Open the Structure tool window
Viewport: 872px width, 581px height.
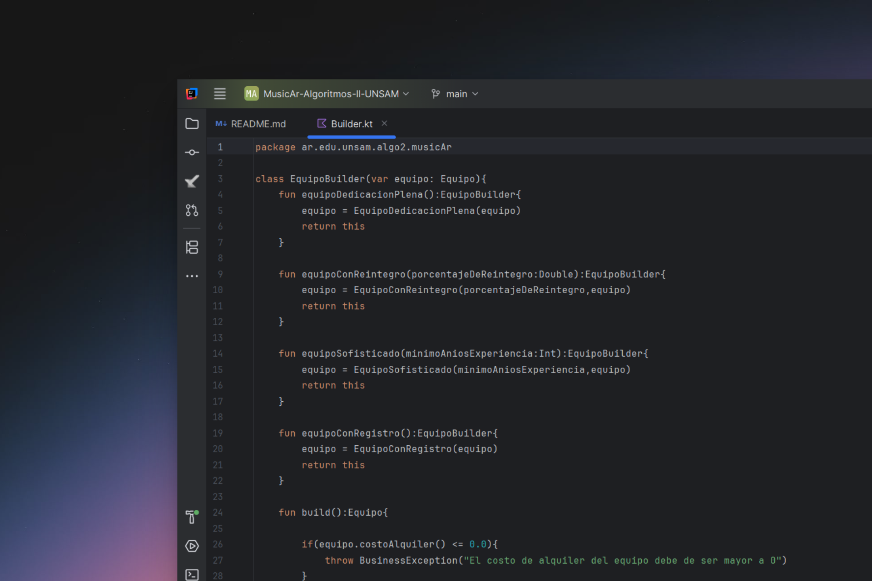point(192,247)
